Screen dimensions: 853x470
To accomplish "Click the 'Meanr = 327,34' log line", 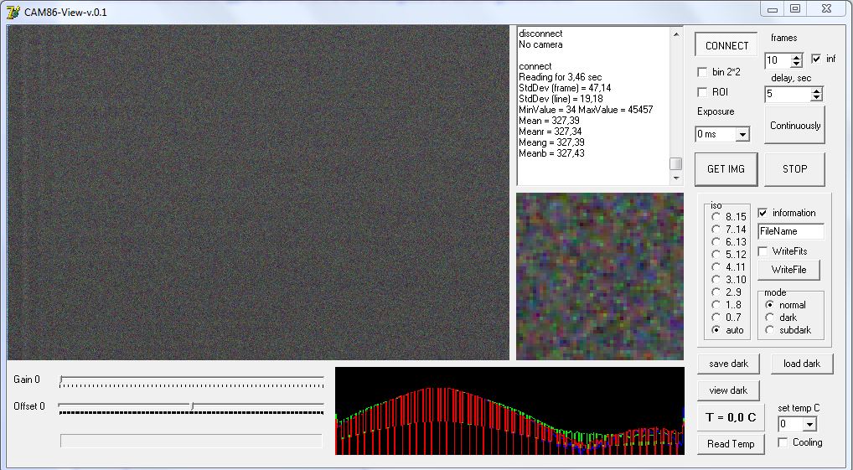I will (x=551, y=132).
